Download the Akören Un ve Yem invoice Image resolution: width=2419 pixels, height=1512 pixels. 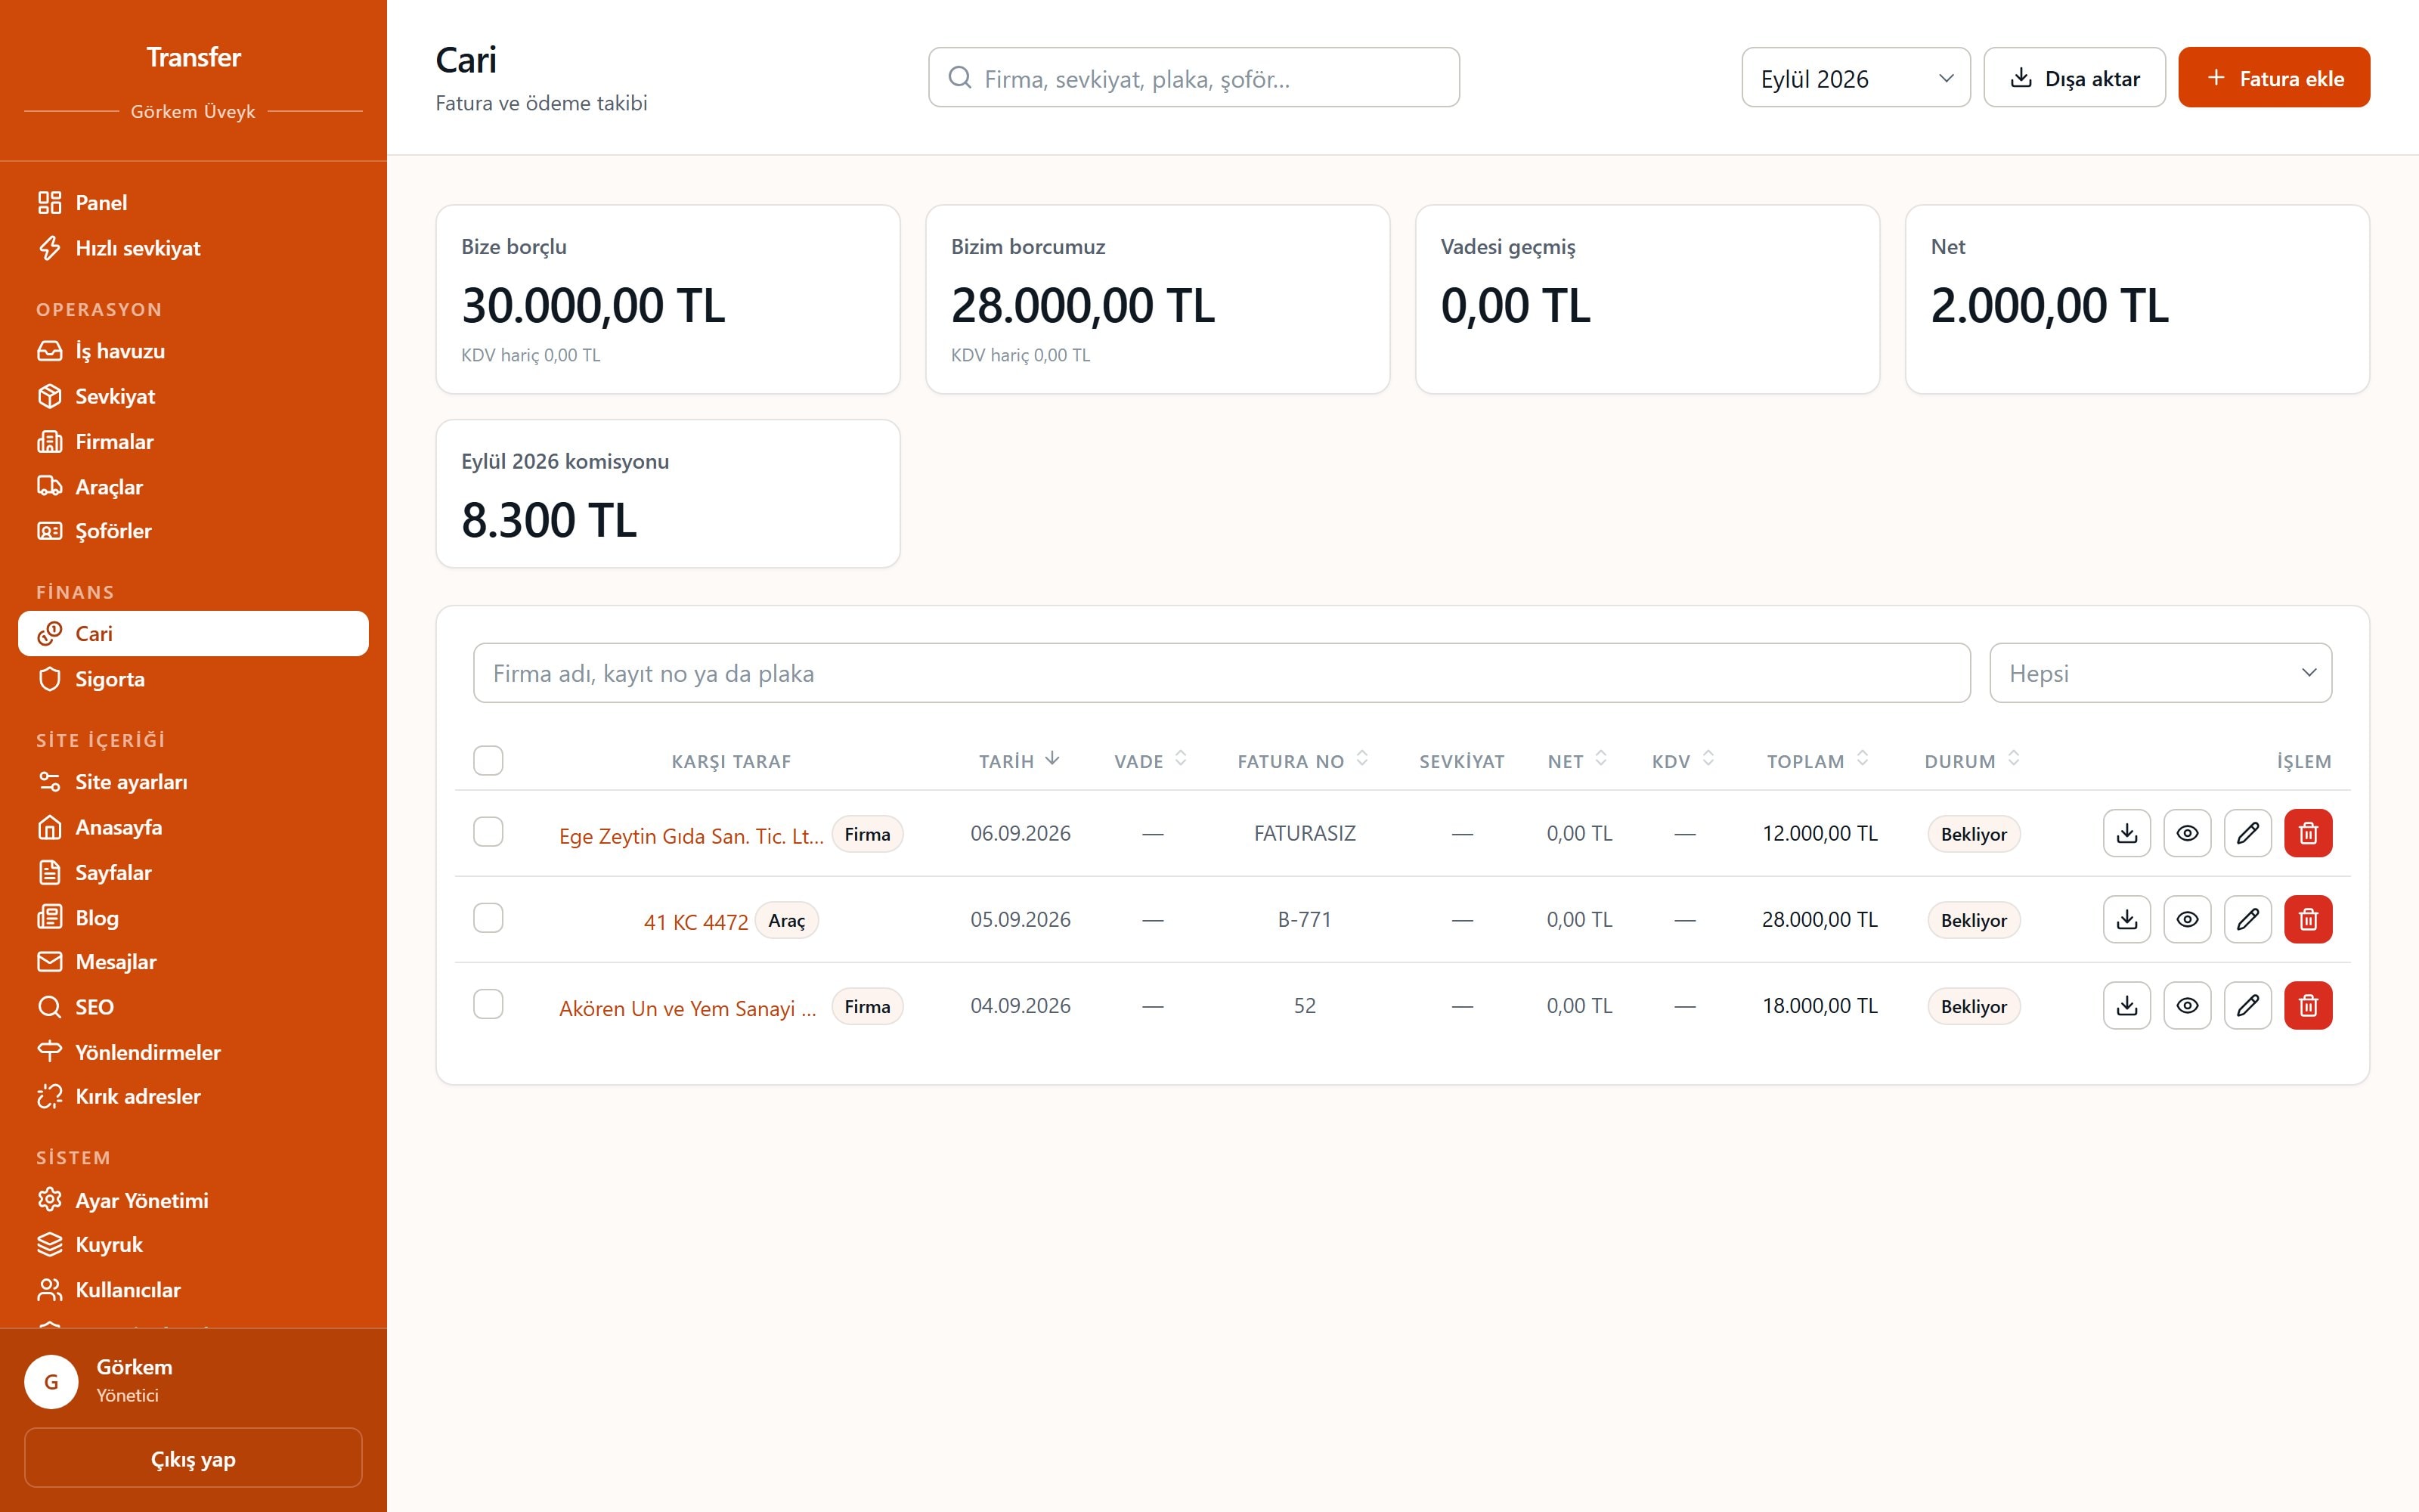[x=2126, y=1005]
